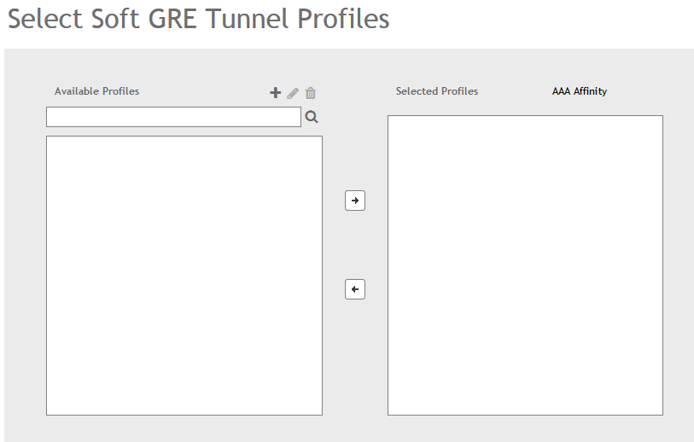The width and height of the screenshot is (694, 442).
Task: Click the plus icon to add profile
Action: tap(275, 93)
